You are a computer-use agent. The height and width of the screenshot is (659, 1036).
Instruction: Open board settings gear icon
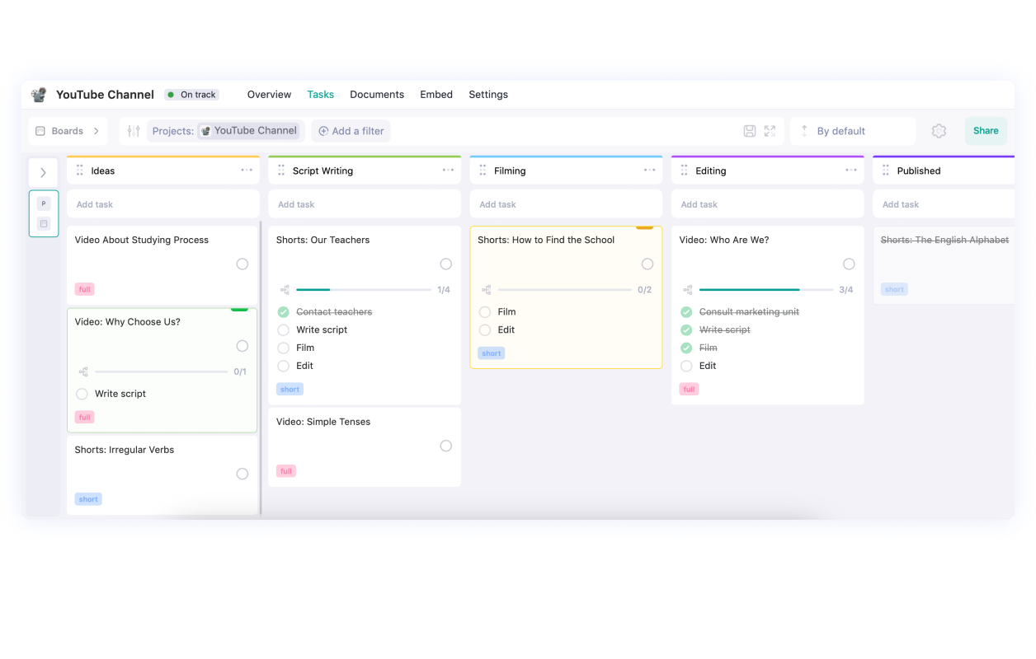point(939,131)
